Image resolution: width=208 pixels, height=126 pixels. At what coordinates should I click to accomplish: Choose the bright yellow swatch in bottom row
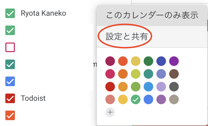pos(123,99)
